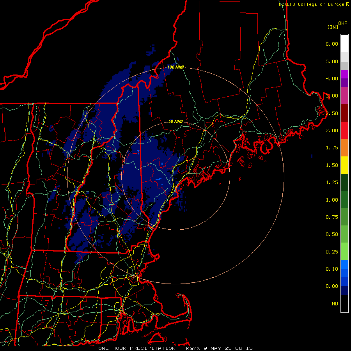Click the ND legend label
The width and height of the screenshot is (351, 351).
pos(335,304)
